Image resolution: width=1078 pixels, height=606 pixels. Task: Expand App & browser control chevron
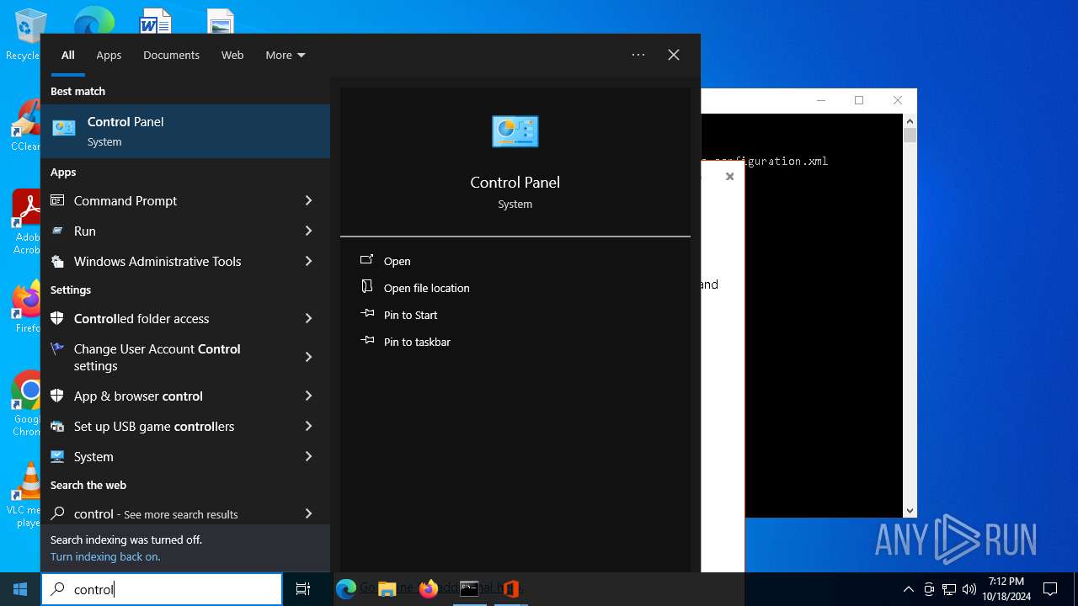click(x=308, y=396)
